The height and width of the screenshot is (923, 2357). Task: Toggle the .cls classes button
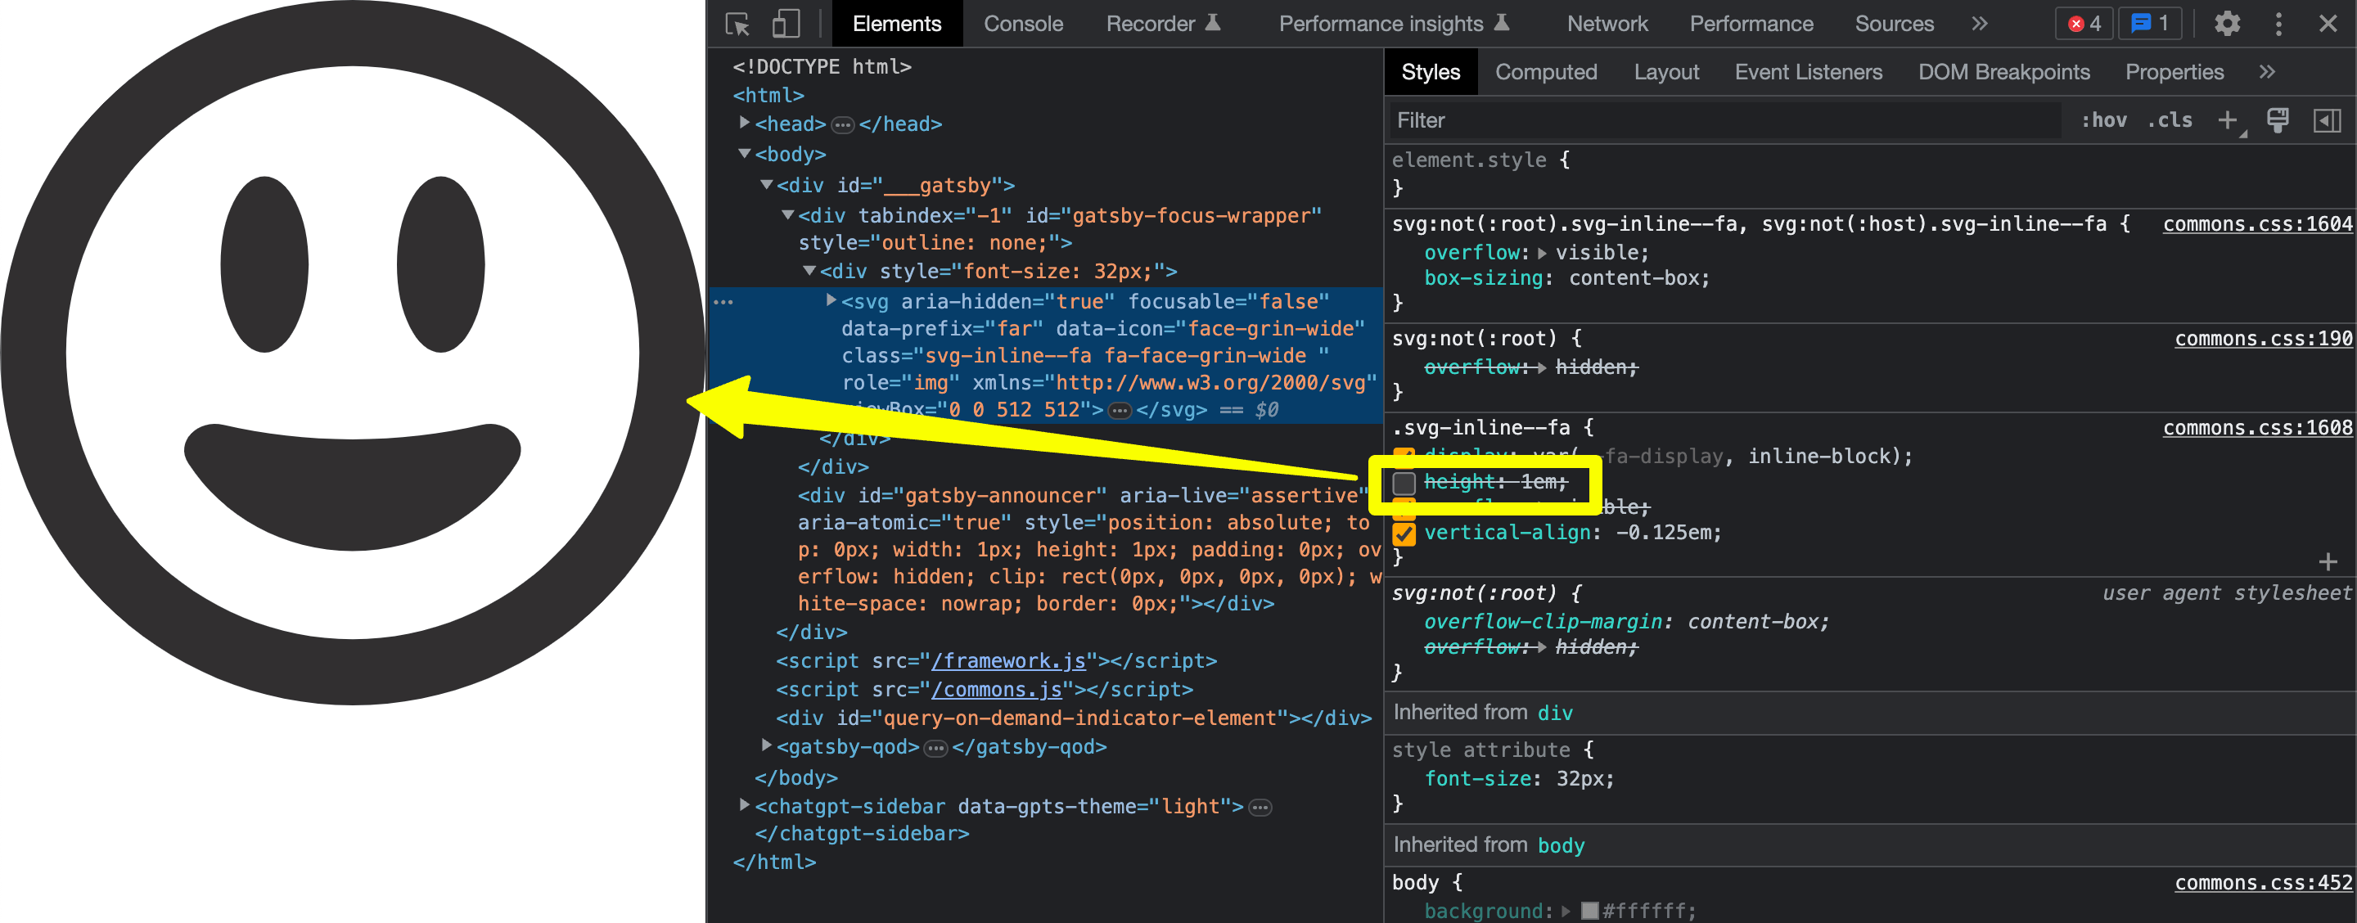[2170, 121]
